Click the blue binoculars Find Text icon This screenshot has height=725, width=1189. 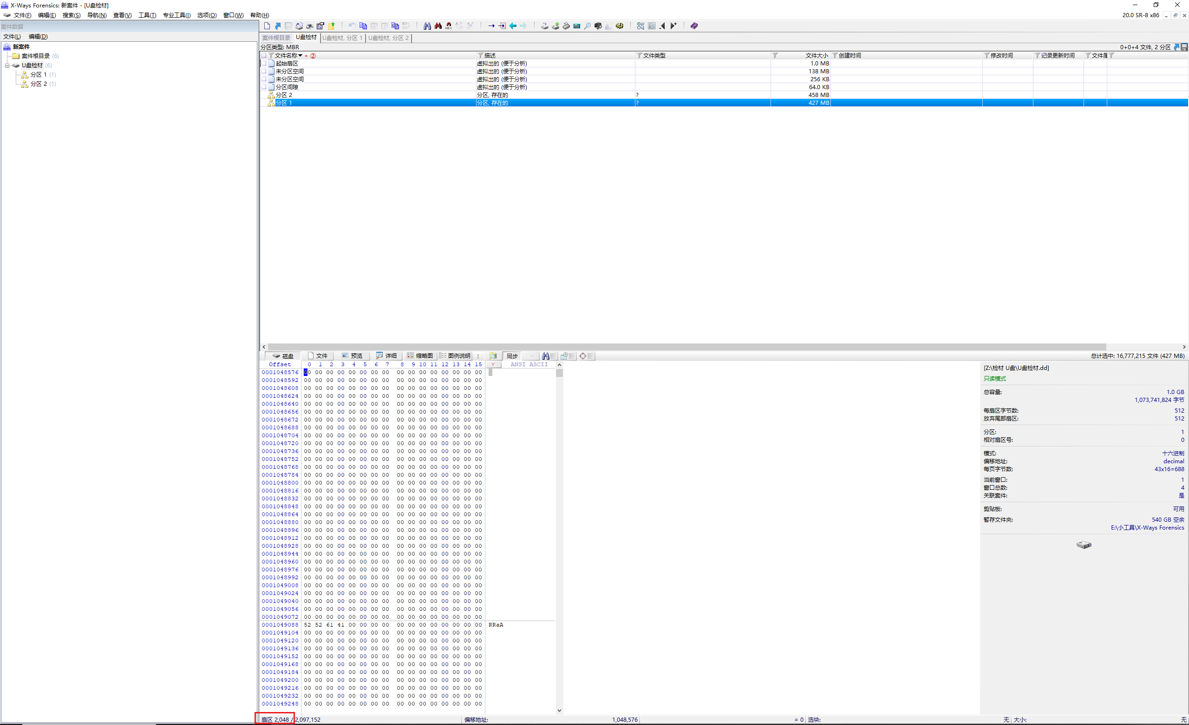(427, 26)
